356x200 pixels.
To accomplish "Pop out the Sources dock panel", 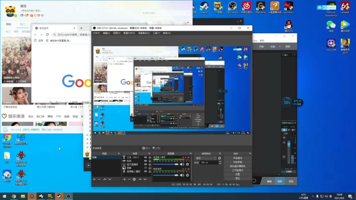I will pyautogui.click(x=149, y=153).
